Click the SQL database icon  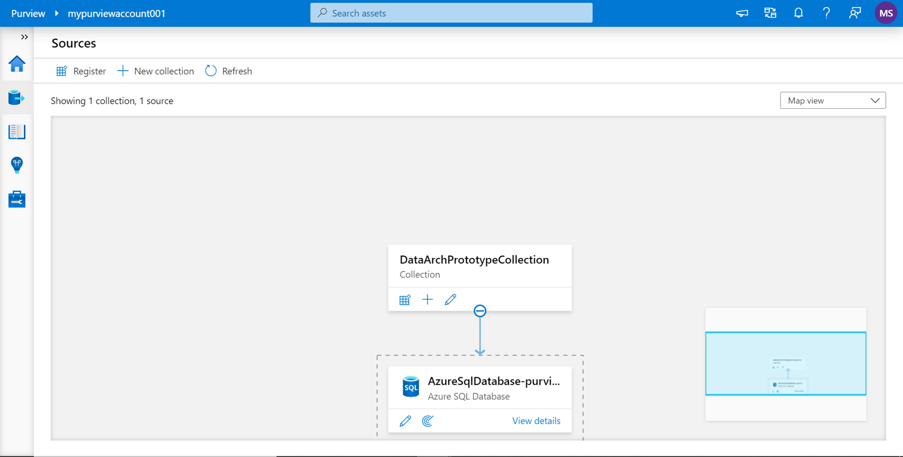coord(411,387)
